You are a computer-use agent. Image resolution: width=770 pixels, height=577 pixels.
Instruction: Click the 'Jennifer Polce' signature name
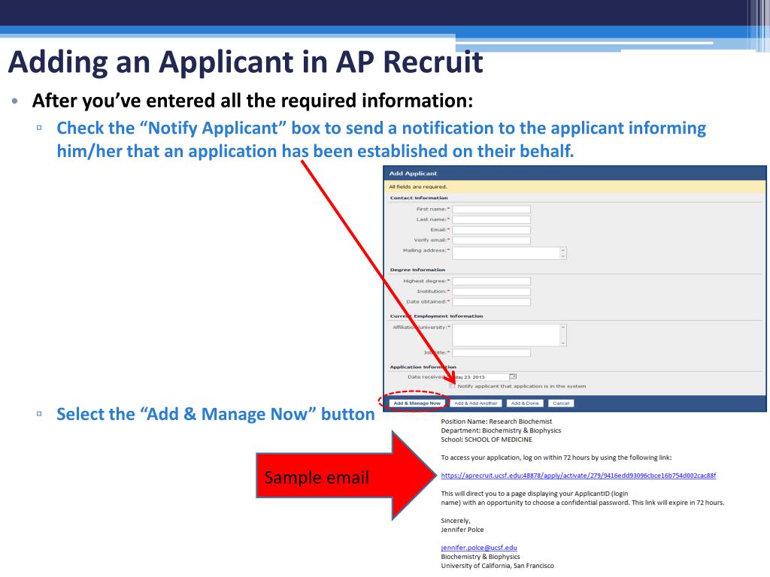(462, 530)
